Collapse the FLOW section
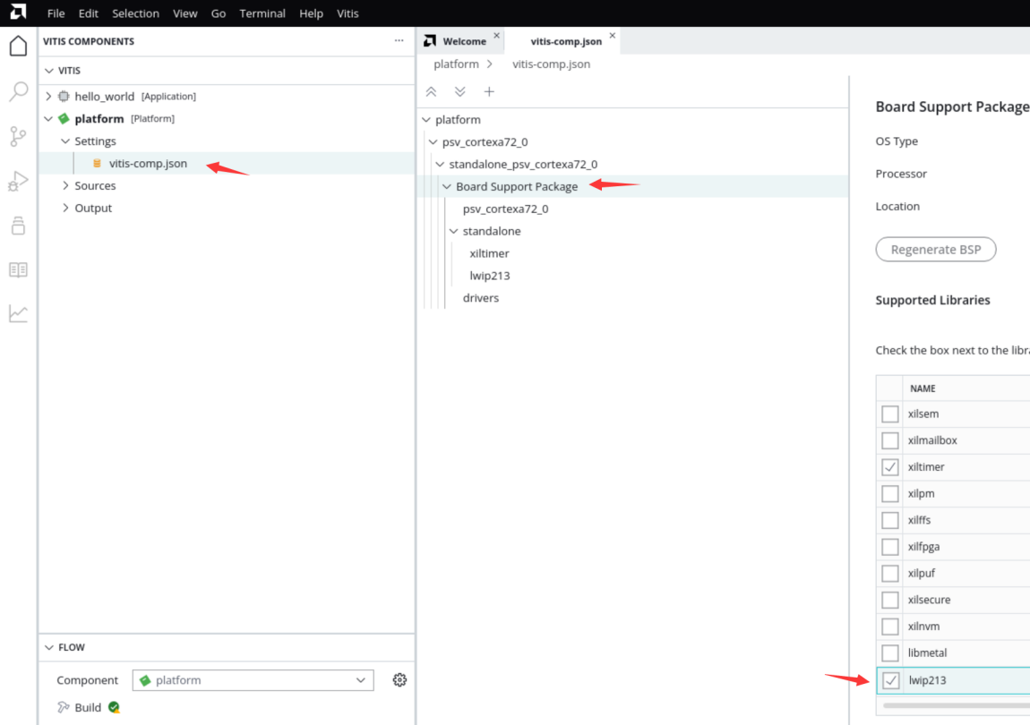Screen dimensions: 1030x725 click(49, 647)
